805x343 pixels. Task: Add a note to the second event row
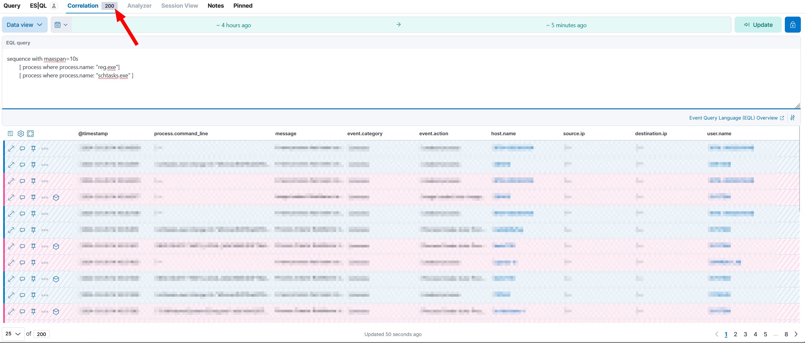[x=22, y=165]
